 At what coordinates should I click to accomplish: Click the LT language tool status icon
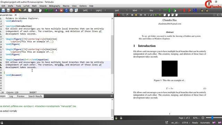click(166, 123)
